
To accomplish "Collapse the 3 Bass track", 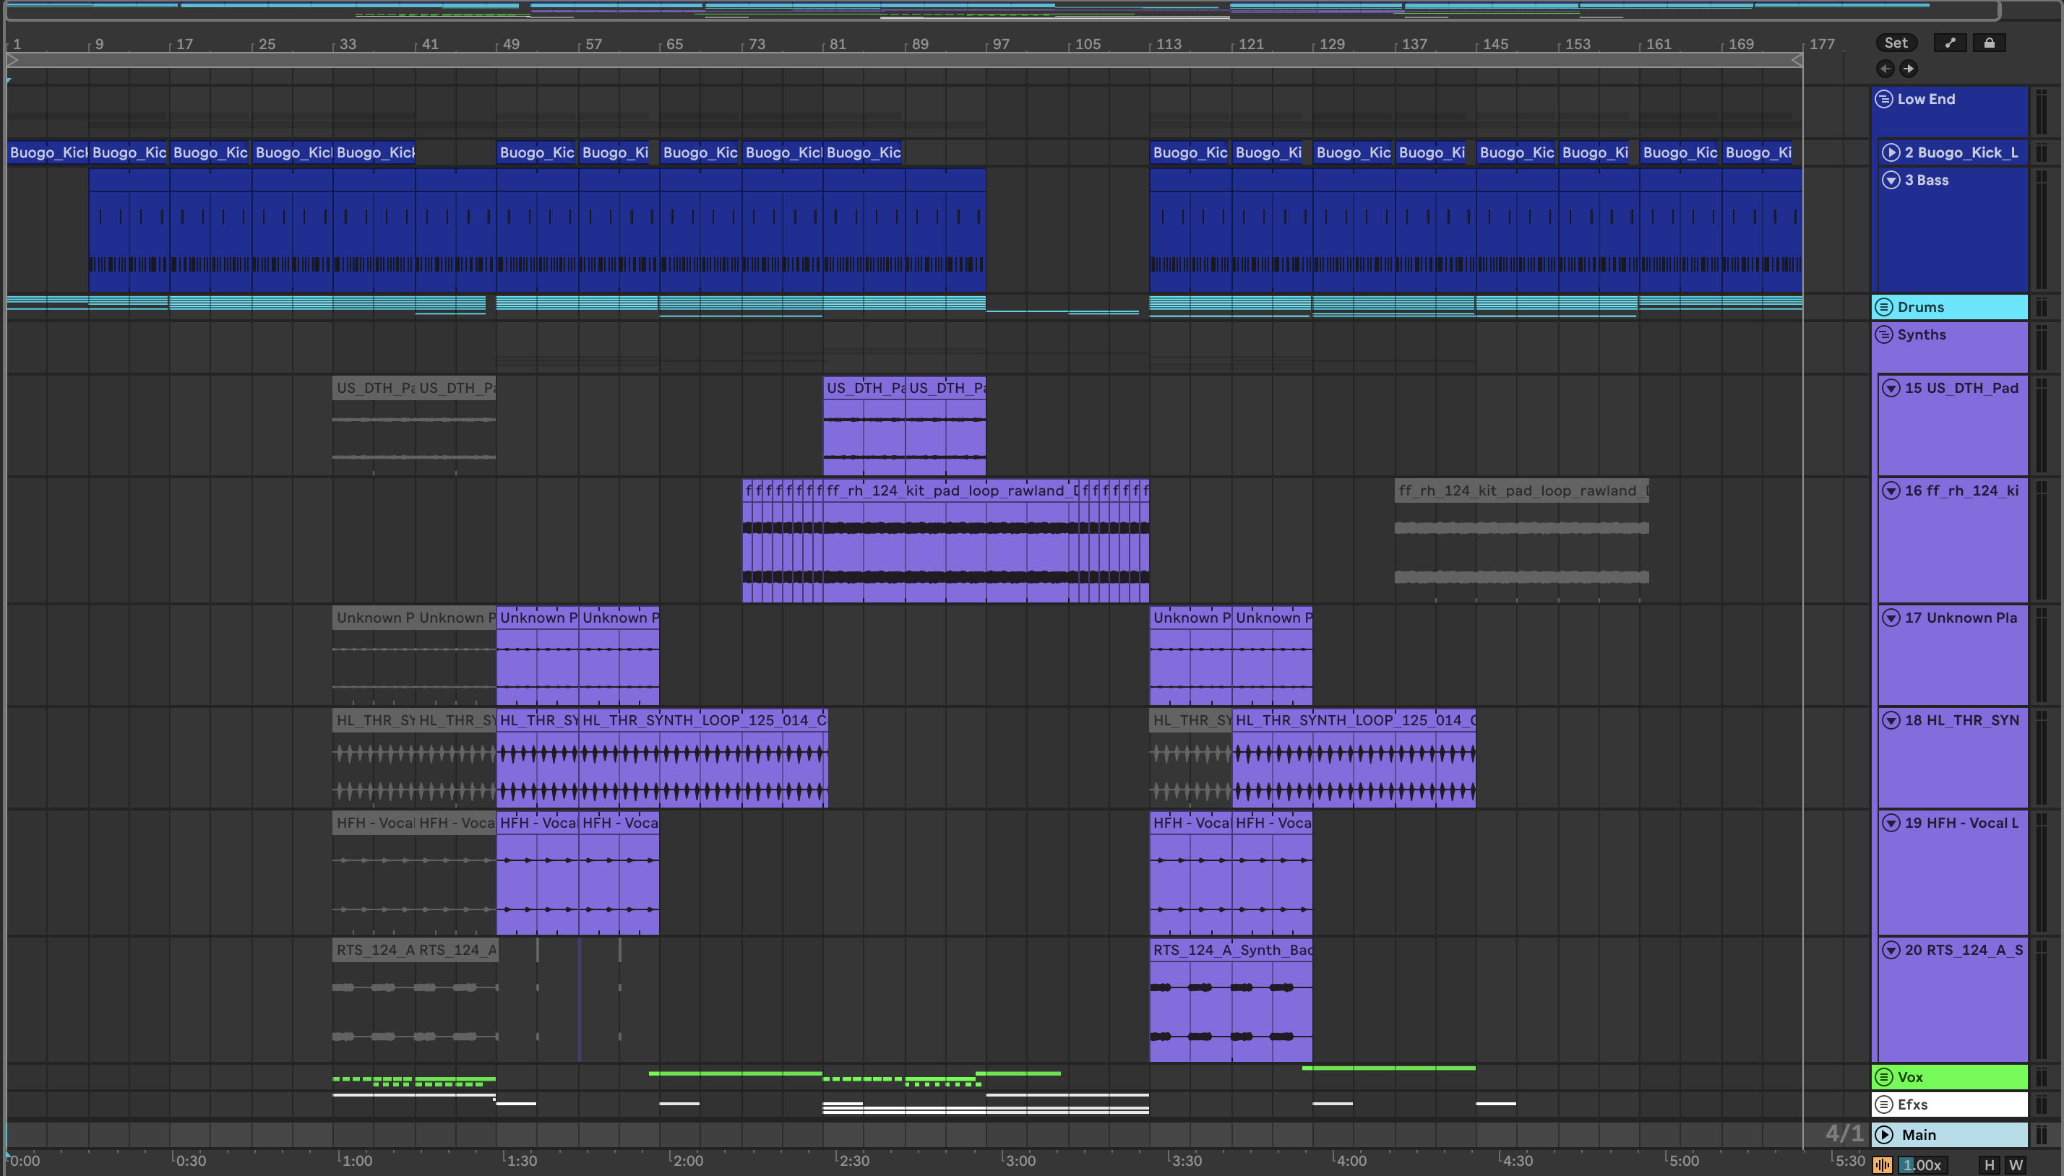I will 1891,180.
